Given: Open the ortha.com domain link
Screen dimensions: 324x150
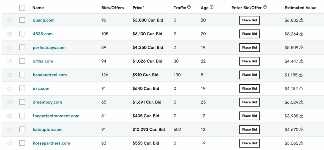Looking at the screenshot, I should (x=43, y=61).
